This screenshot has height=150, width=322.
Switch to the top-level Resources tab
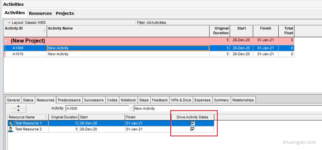[40, 13]
